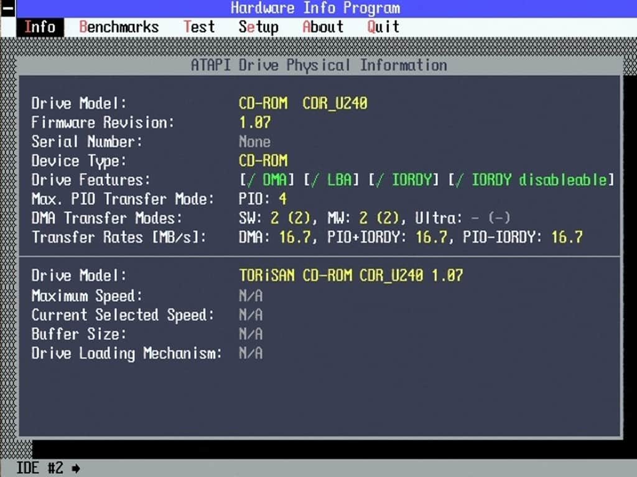Viewport: 637px width, 477px height.
Task: Click the IDE #2 arrow indicator
Action: (75, 469)
